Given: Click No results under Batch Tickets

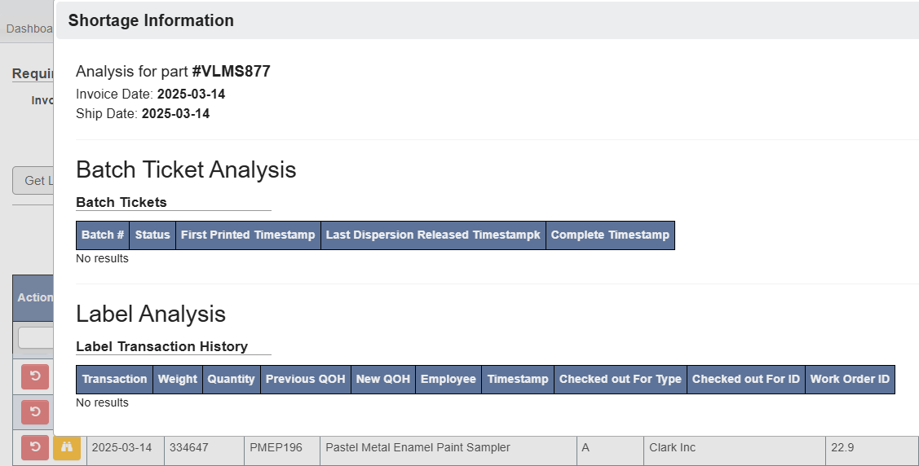Looking at the screenshot, I should [x=102, y=259].
